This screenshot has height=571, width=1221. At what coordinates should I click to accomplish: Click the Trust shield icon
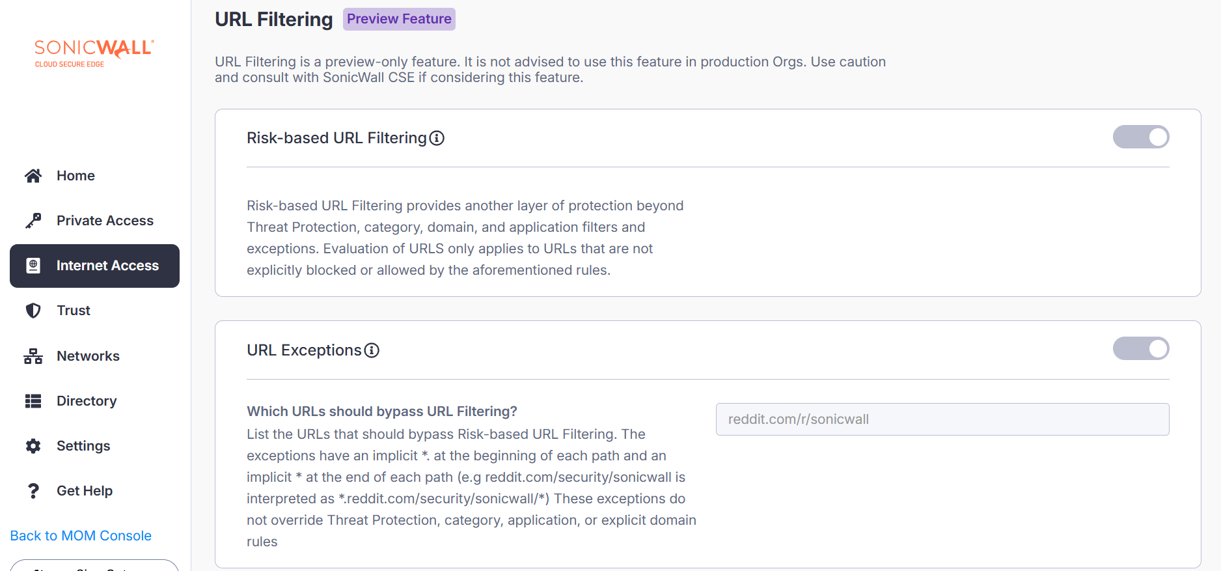tap(33, 311)
